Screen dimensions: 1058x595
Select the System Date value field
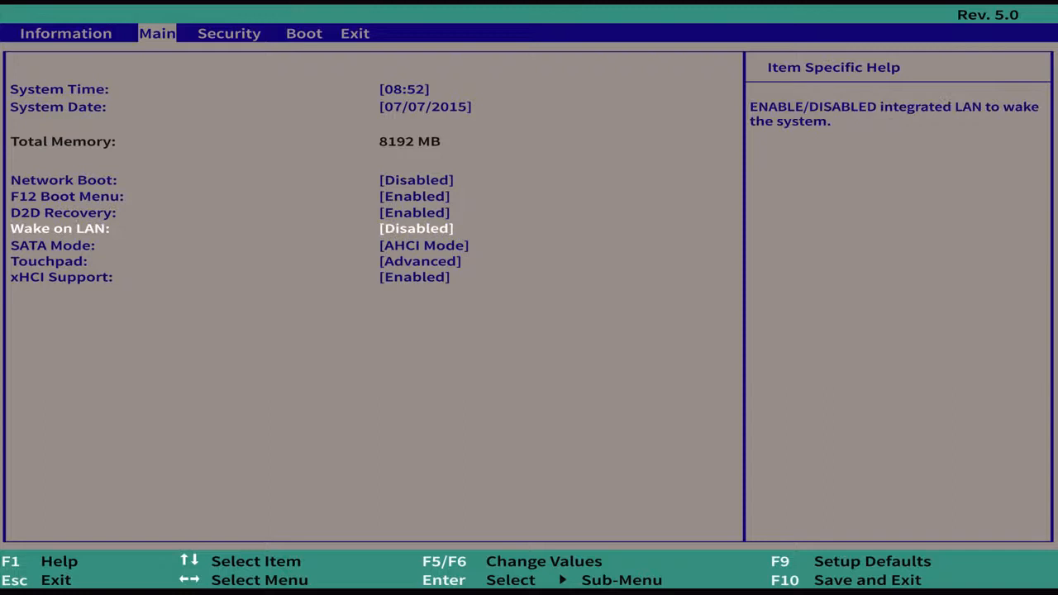pos(425,107)
